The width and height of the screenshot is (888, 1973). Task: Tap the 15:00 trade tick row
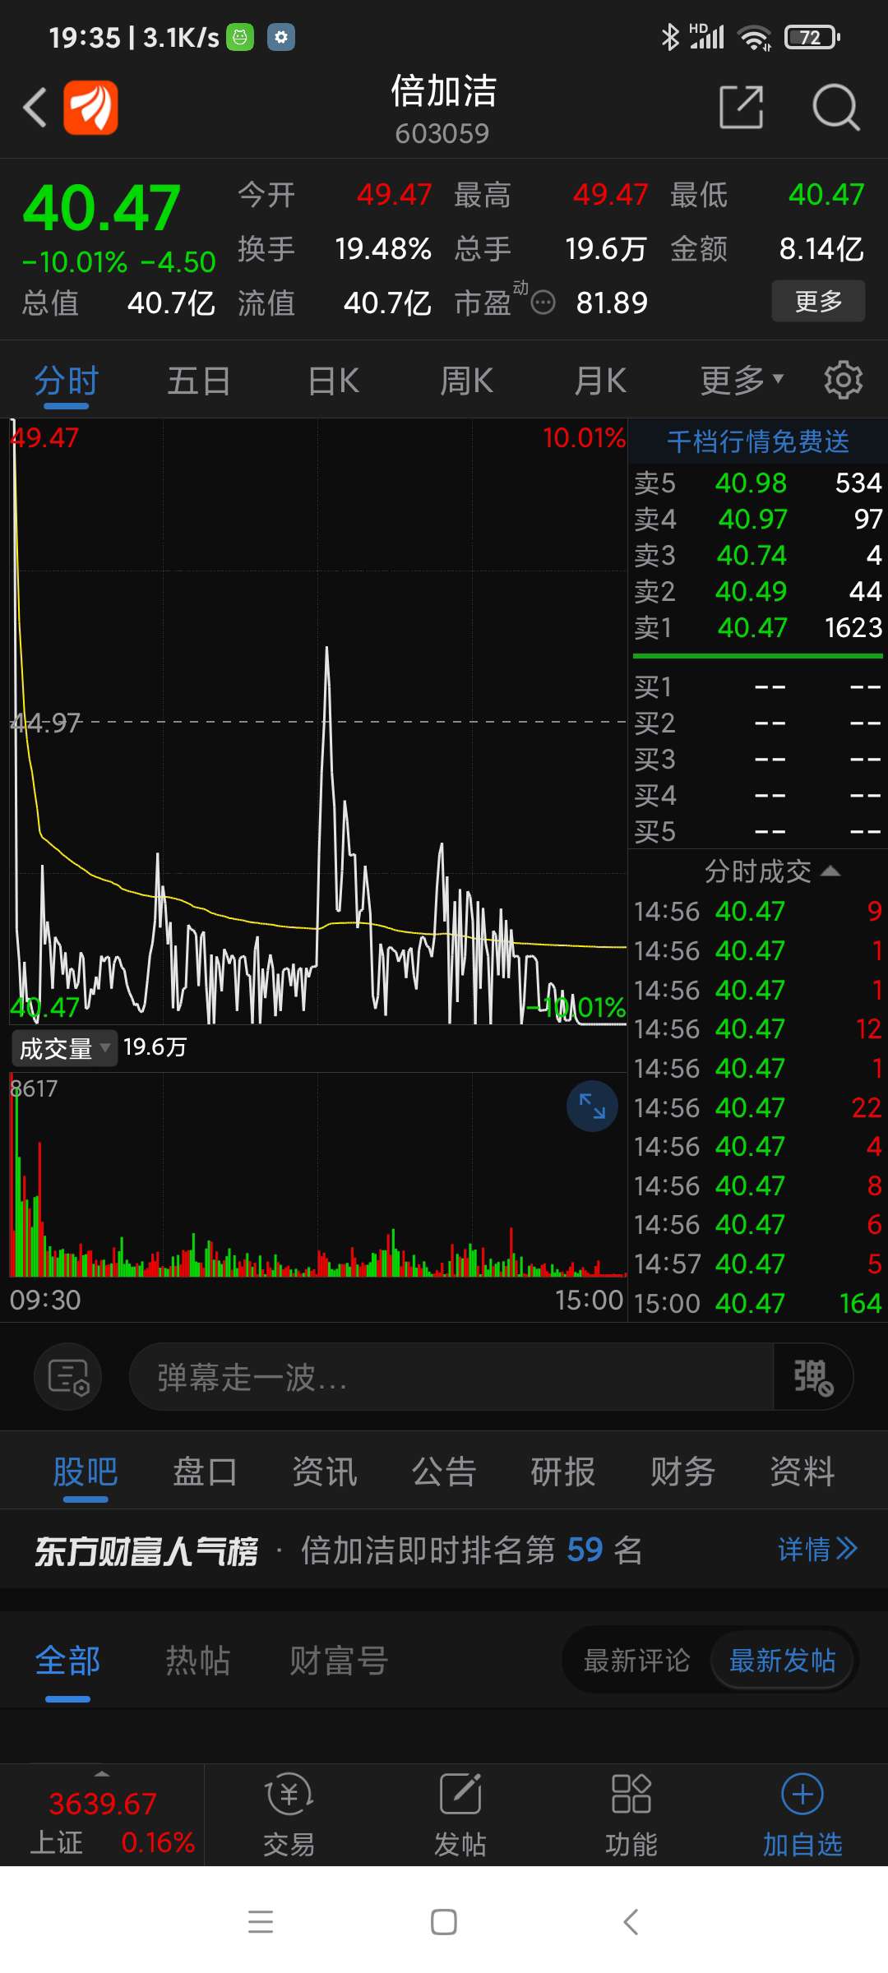click(757, 1303)
